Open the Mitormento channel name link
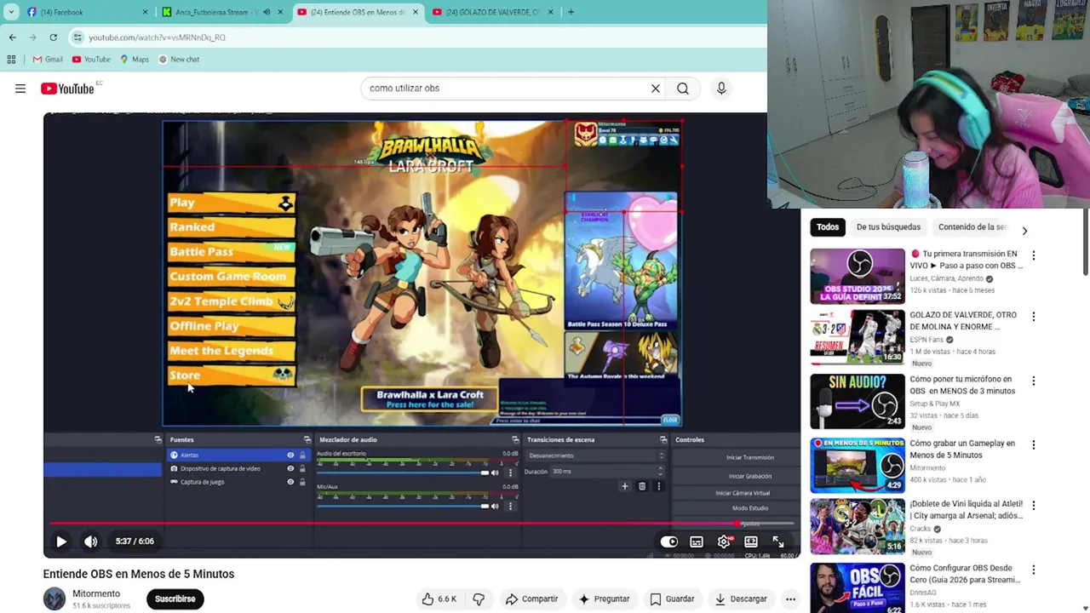Image resolution: width=1090 pixels, height=613 pixels. [96, 593]
